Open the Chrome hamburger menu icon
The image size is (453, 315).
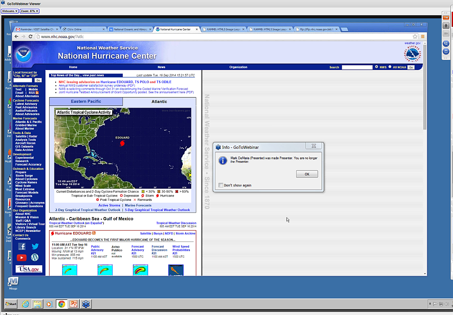pos(423,37)
